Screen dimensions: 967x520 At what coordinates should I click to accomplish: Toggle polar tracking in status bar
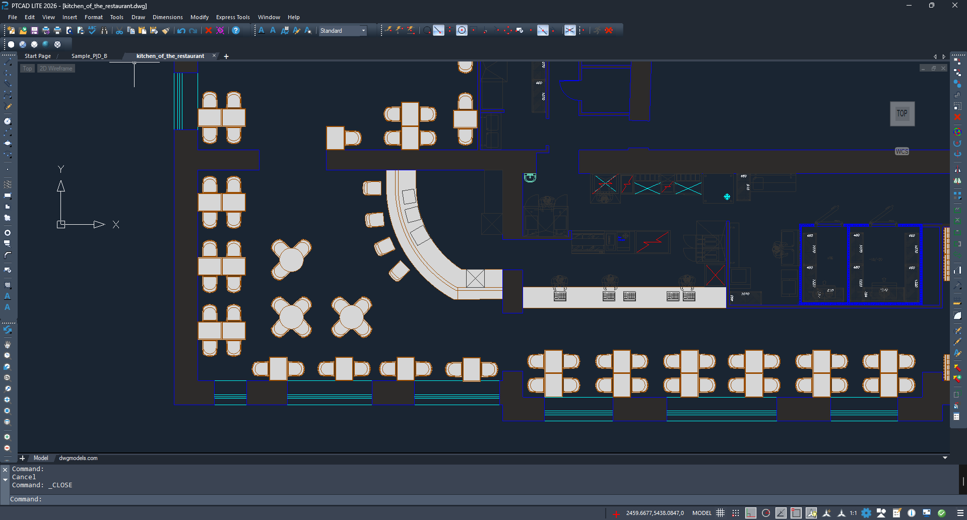(766, 513)
